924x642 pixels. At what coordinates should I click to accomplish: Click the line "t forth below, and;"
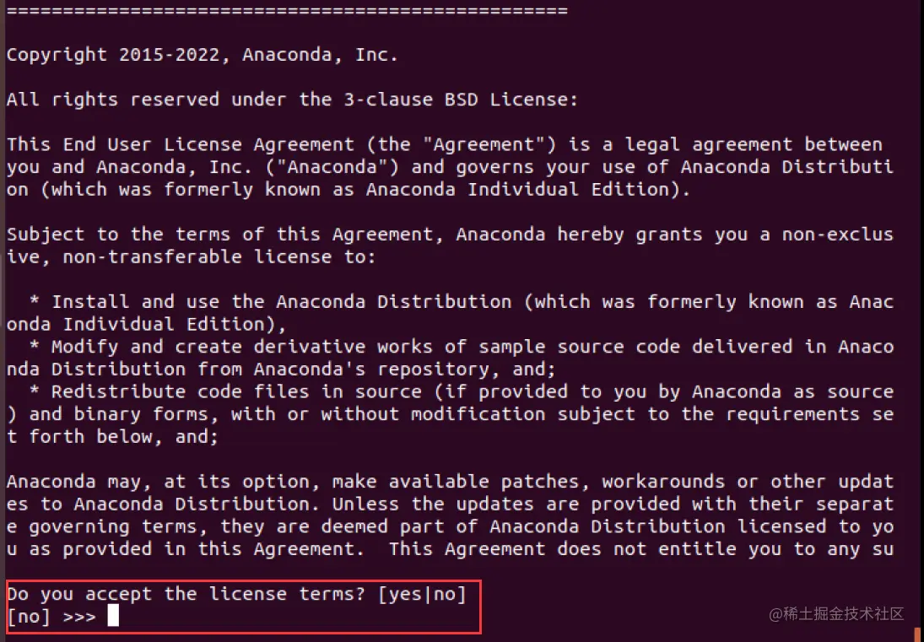pyautogui.click(x=112, y=436)
